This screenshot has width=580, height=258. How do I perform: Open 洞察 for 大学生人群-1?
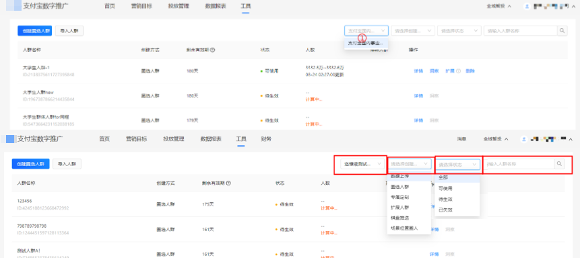tap(434, 71)
